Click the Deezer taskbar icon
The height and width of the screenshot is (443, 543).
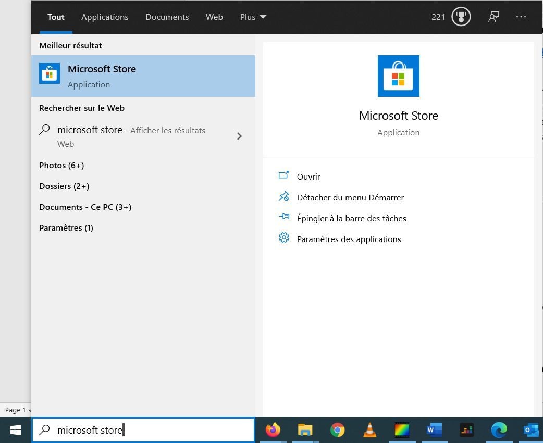pos(466,430)
